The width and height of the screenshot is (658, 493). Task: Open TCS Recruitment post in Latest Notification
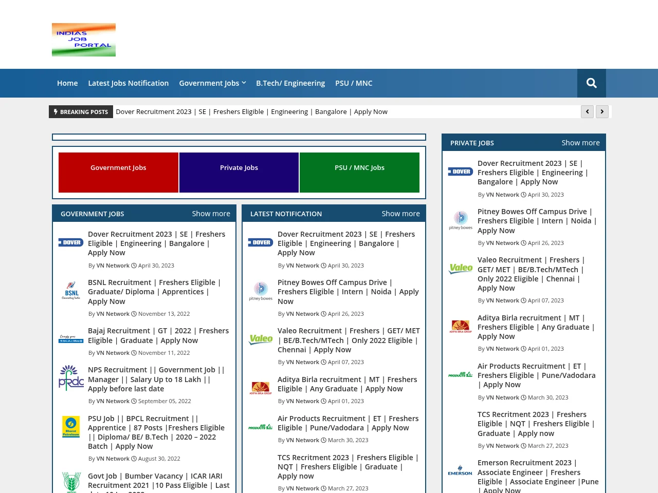348,467
